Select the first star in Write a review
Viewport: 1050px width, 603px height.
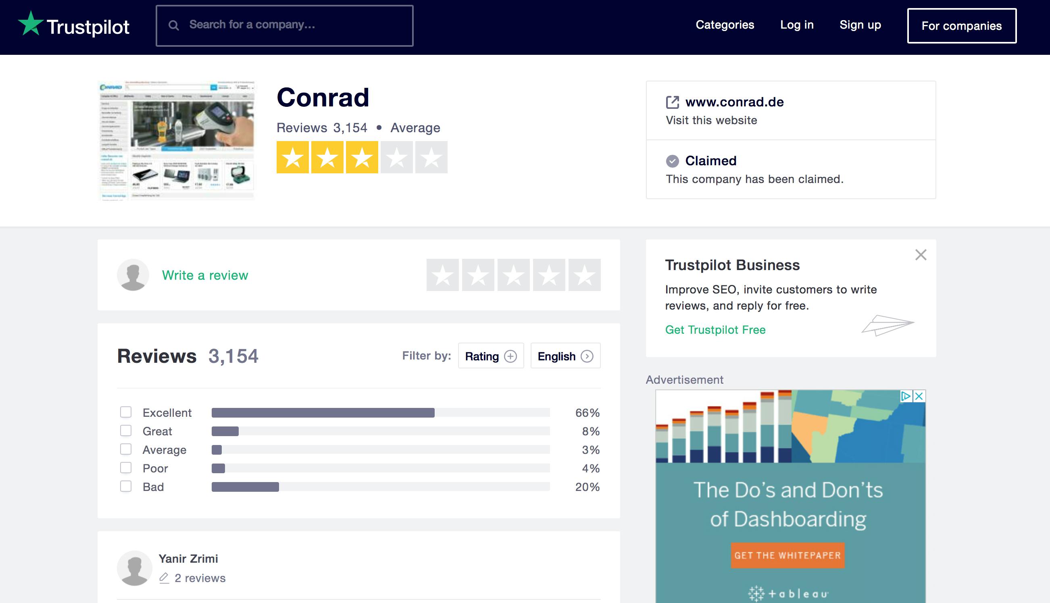click(x=442, y=275)
